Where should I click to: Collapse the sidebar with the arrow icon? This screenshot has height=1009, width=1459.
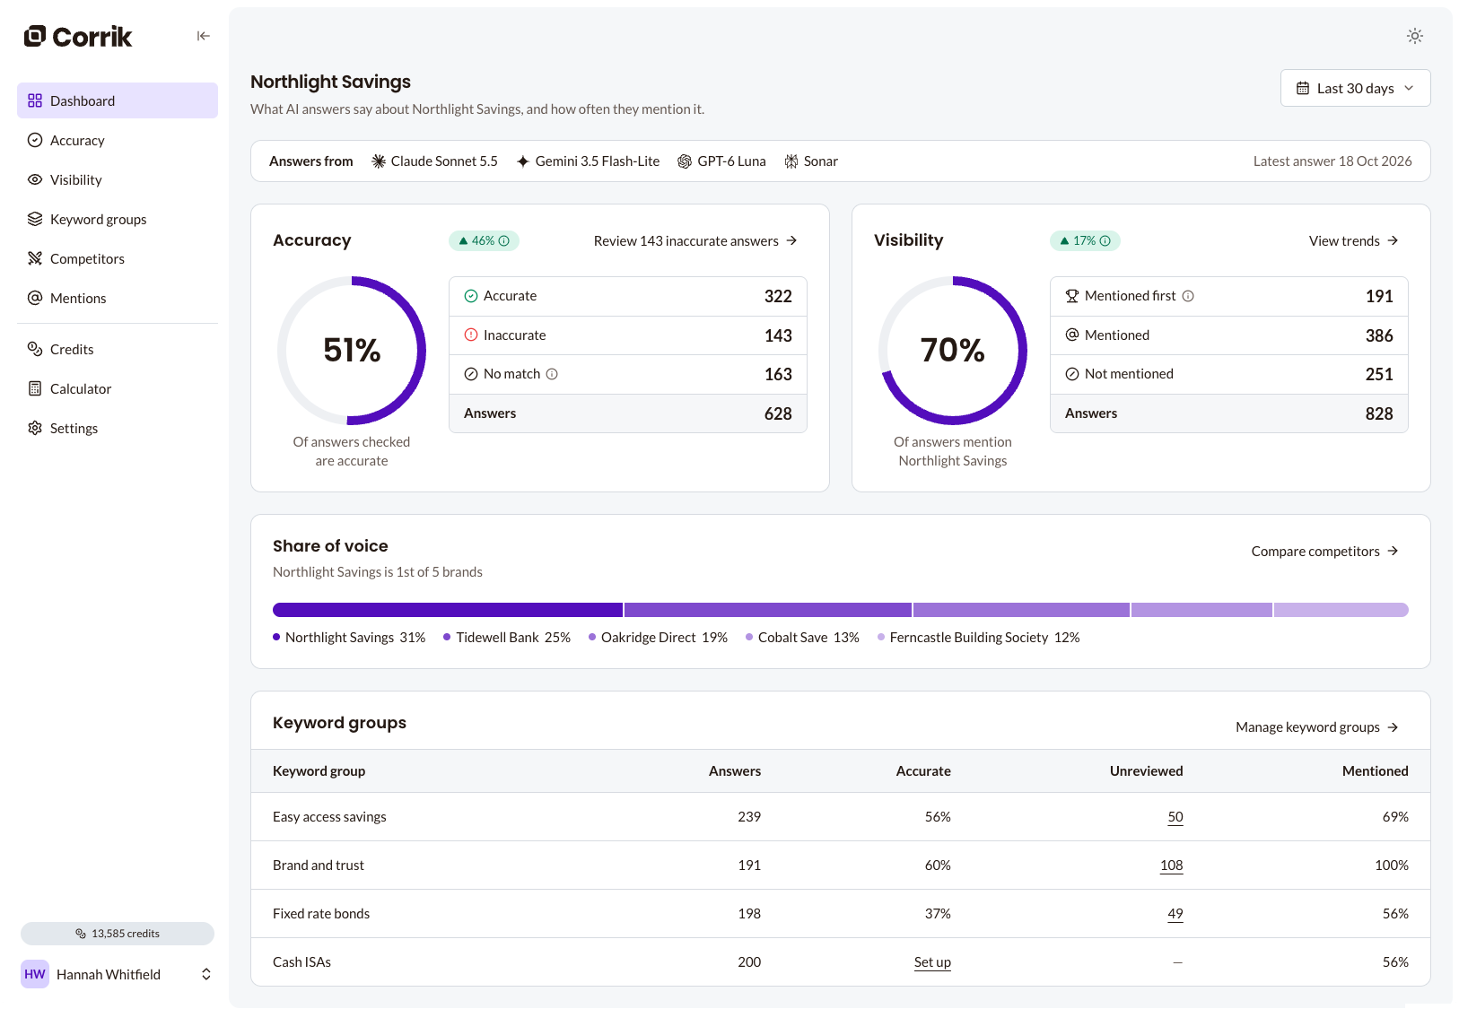click(x=204, y=36)
